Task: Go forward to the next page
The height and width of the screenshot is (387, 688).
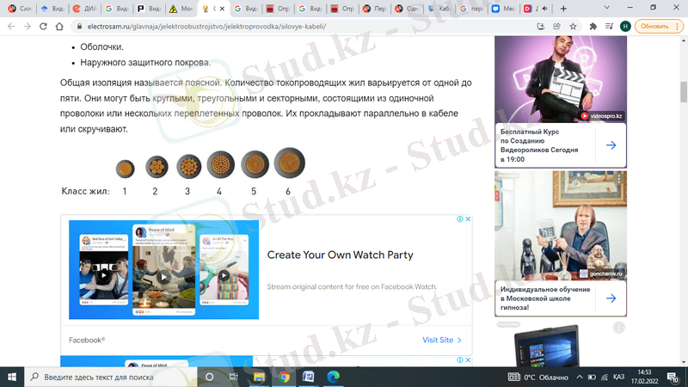Action: pyautogui.click(x=28, y=27)
